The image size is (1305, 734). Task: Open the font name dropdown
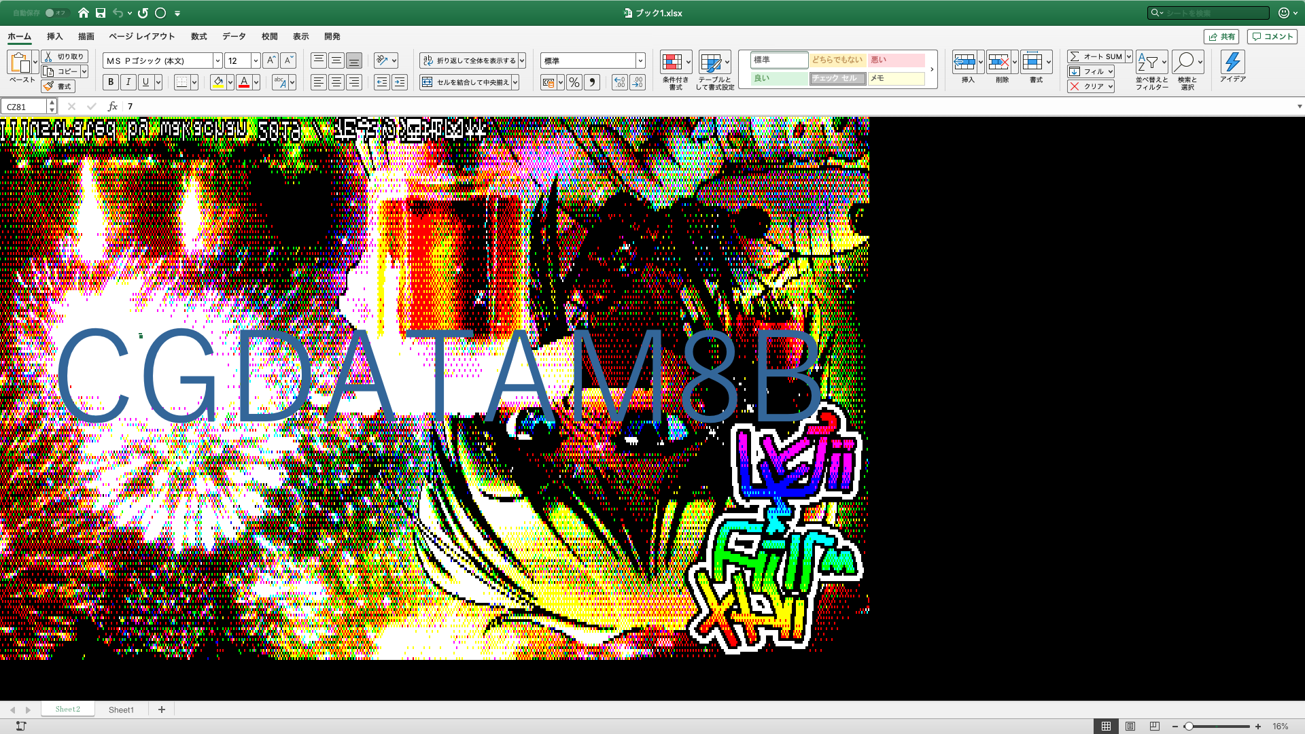(217, 60)
